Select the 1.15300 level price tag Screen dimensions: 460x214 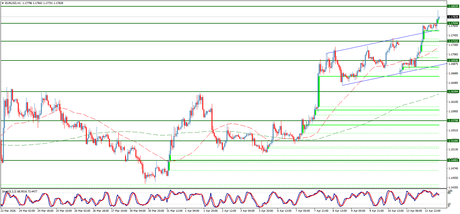click(x=453, y=141)
